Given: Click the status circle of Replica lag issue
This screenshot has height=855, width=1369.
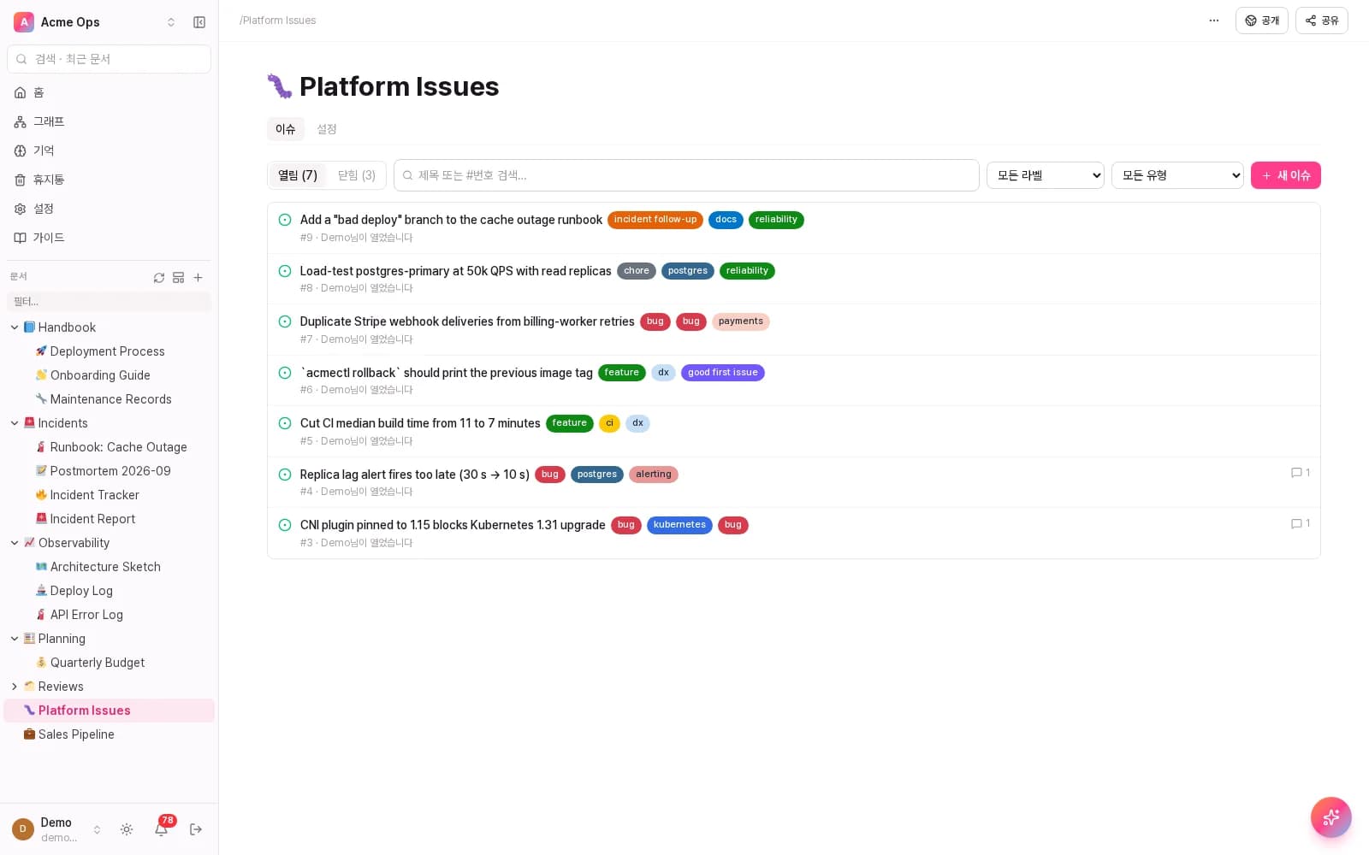Looking at the screenshot, I should 285,475.
